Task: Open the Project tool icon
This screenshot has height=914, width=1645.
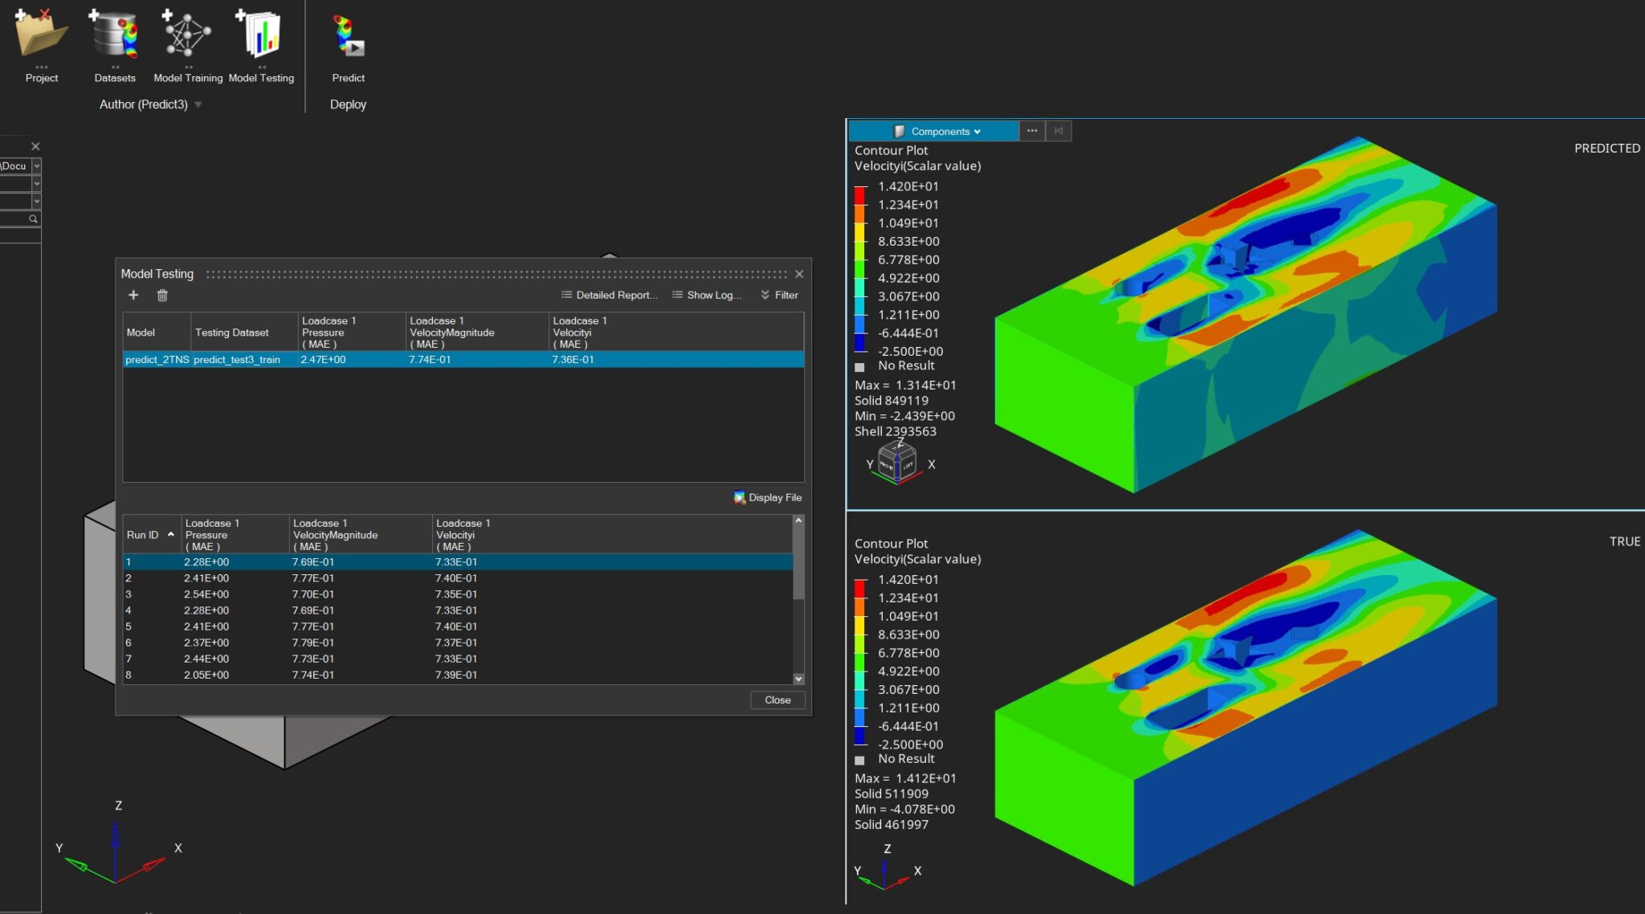Action: 42,34
